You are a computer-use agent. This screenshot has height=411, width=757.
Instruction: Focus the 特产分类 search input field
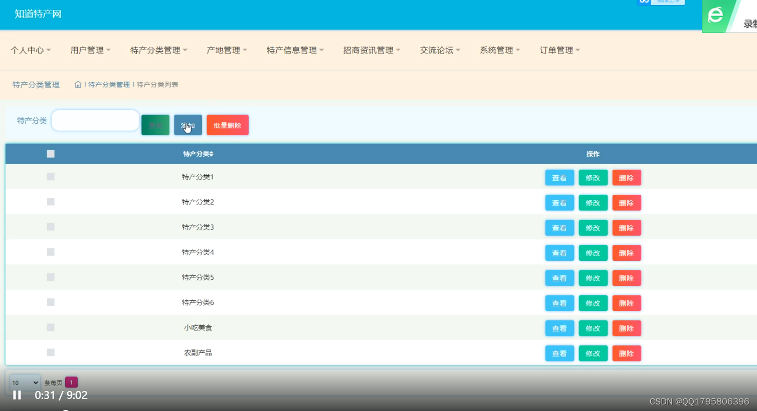tap(95, 120)
